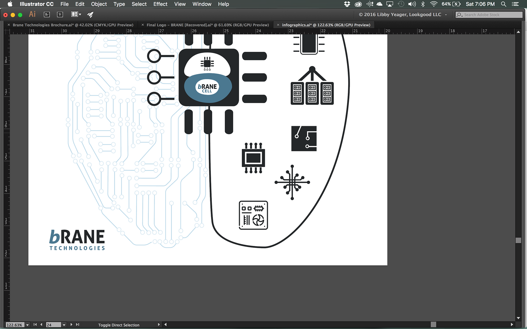The image size is (527, 329).
Task: Expand the status bar options arrow
Action: 159,325
